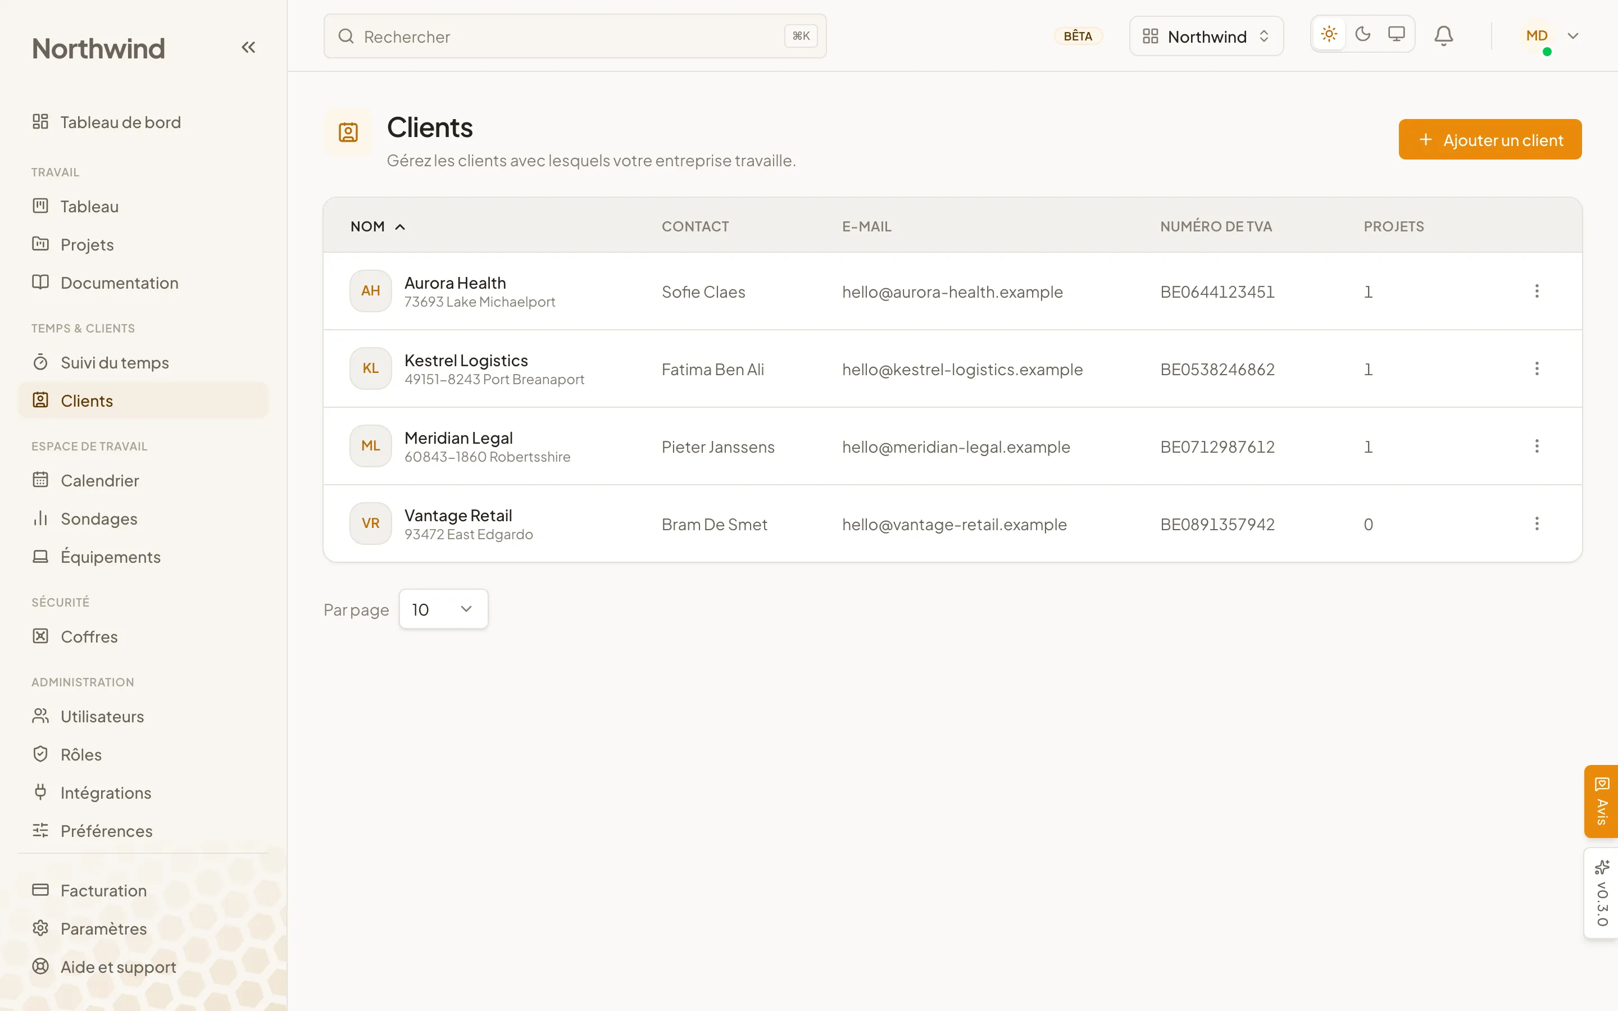Click the Facturation card icon
1618x1011 pixels.
(x=41, y=890)
